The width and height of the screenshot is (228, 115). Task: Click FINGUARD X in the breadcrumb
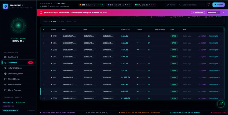[46, 3]
